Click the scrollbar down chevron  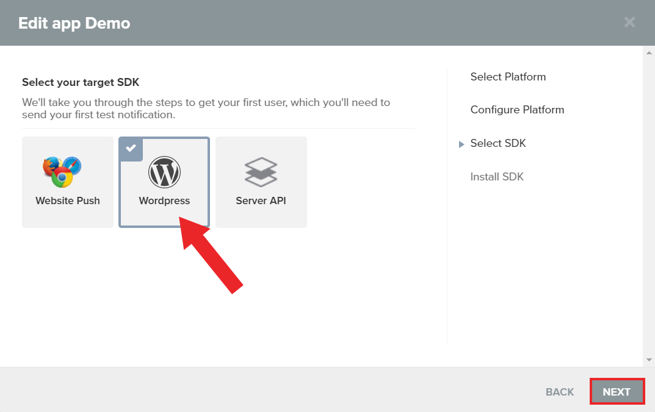[649, 359]
